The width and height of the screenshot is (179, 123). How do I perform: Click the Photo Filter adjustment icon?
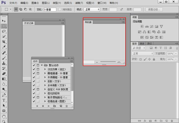[x=154, y=32]
